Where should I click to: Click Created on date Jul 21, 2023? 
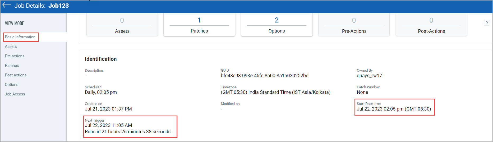[108, 109]
